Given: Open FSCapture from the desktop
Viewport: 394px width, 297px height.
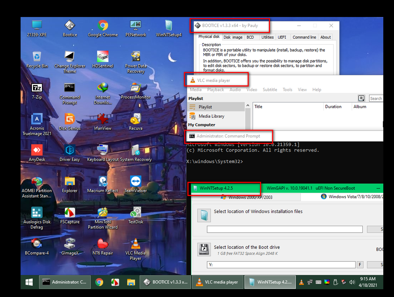Looking at the screenshot, I should [70, 216].
